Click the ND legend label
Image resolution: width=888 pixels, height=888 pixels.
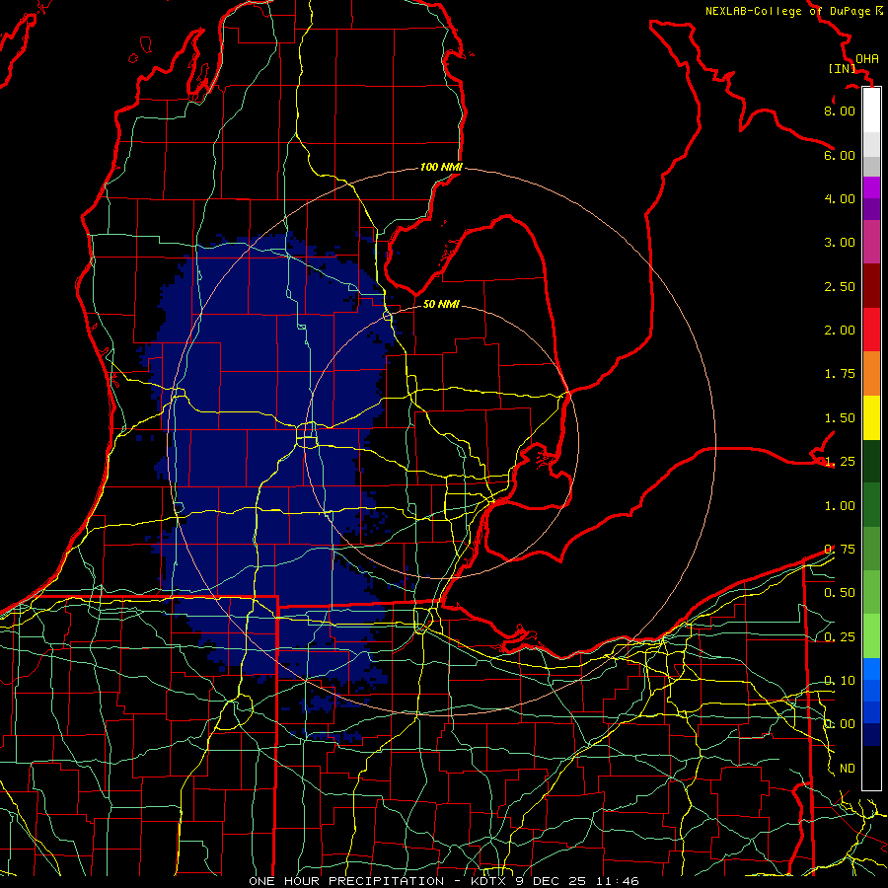click(x=848, y=769)
